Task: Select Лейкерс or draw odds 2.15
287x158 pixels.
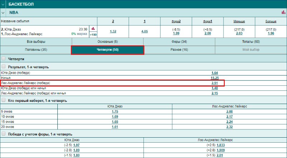Action: point(215,93)
